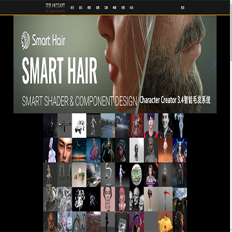This screenshot has width=232, height=232.
Task: Open the pink-haired girl bust thumbnail
Action: coord(122,199)
